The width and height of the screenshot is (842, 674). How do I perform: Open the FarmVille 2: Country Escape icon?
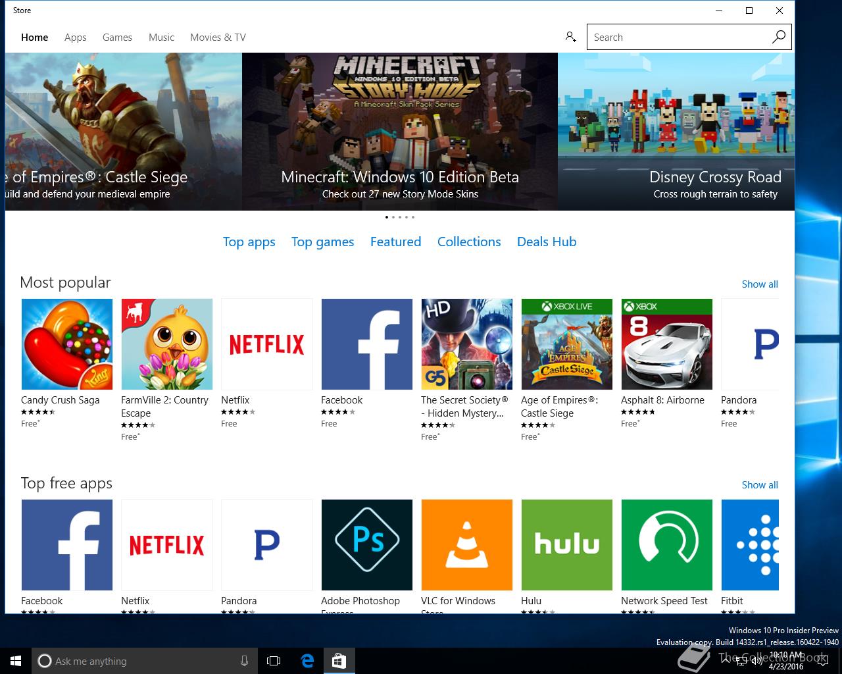(x=167, y=344)
